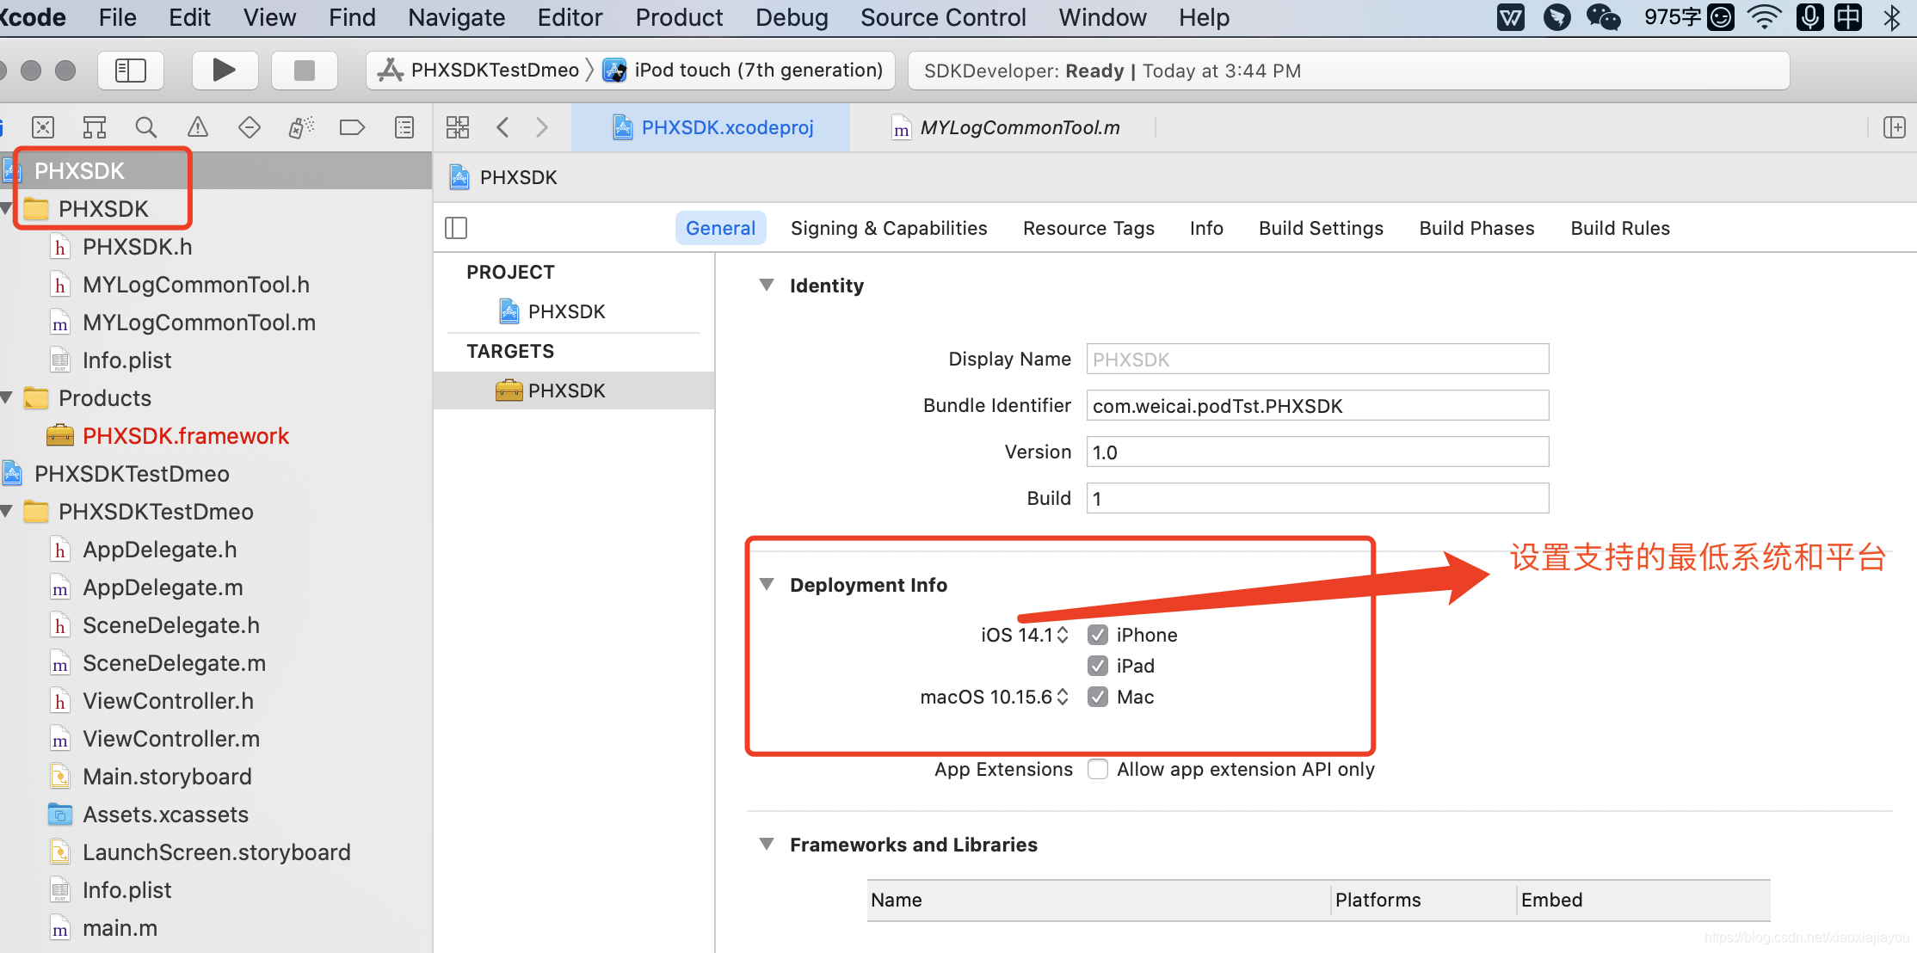Click the related items grid icon
Image resolution: width=1917 pixels, height=953 pixels.
458,128
